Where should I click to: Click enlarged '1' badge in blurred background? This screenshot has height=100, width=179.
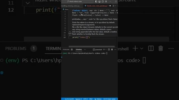point(34,49)
